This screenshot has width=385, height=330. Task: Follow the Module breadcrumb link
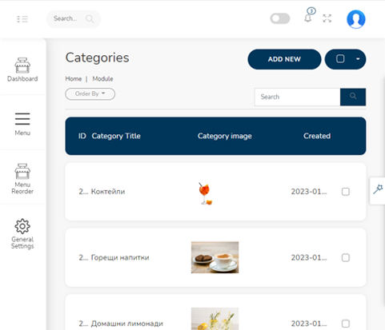102,79
